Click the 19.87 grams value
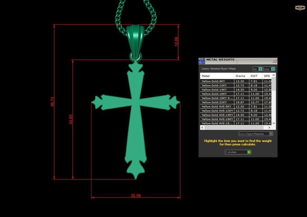 coord(240,102)
